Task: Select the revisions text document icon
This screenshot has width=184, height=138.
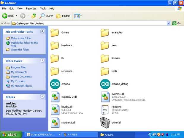Action: click(105, 110)
